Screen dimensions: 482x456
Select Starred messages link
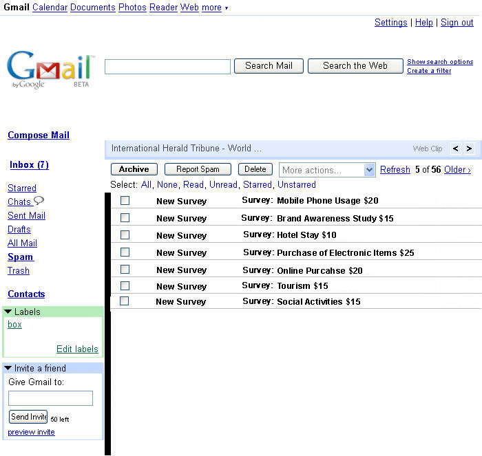point(258,184)
